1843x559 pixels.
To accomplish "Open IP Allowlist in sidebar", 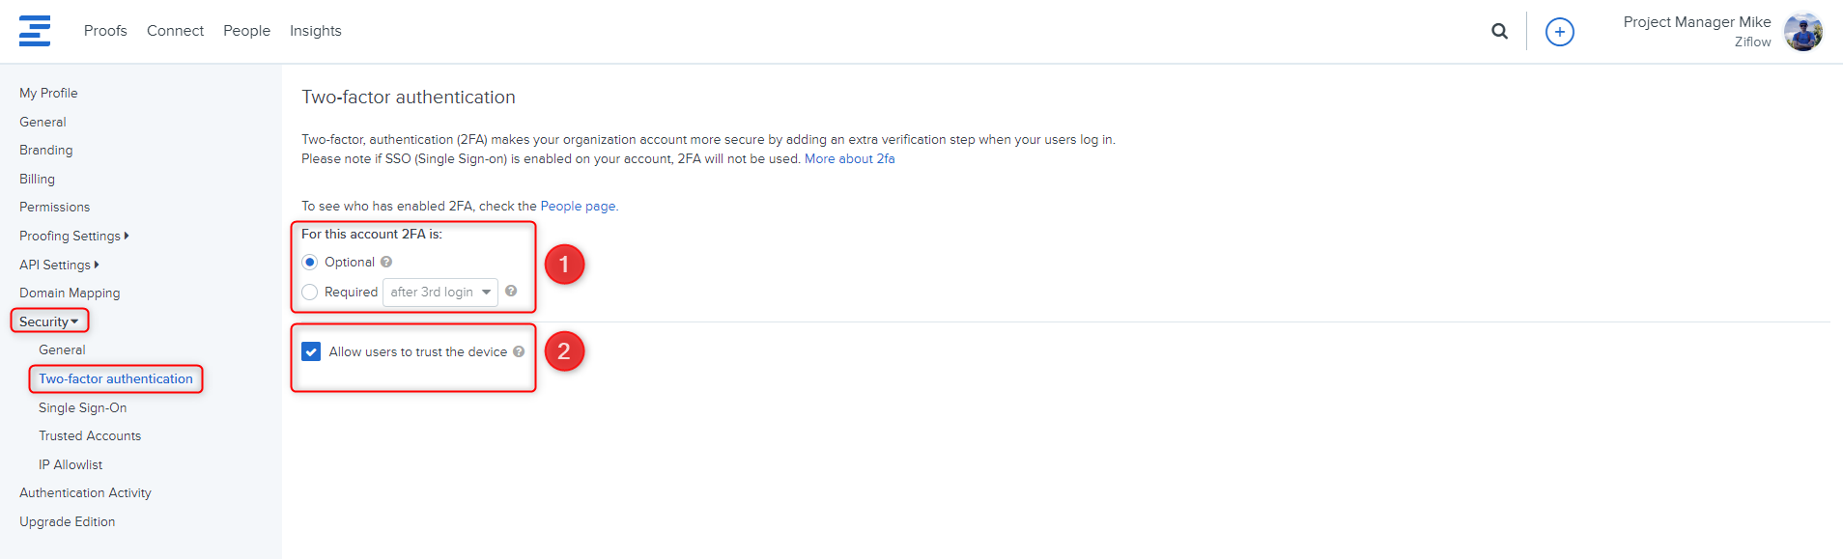I will click(71, 464).
